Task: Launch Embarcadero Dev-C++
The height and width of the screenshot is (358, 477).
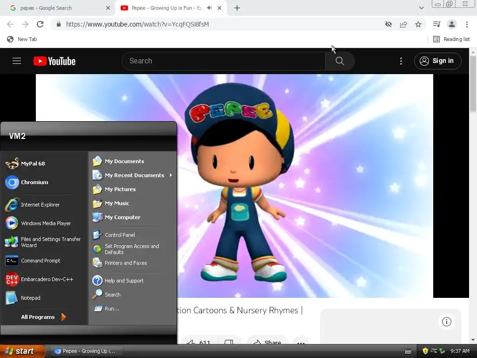Action: coord(44,279)
